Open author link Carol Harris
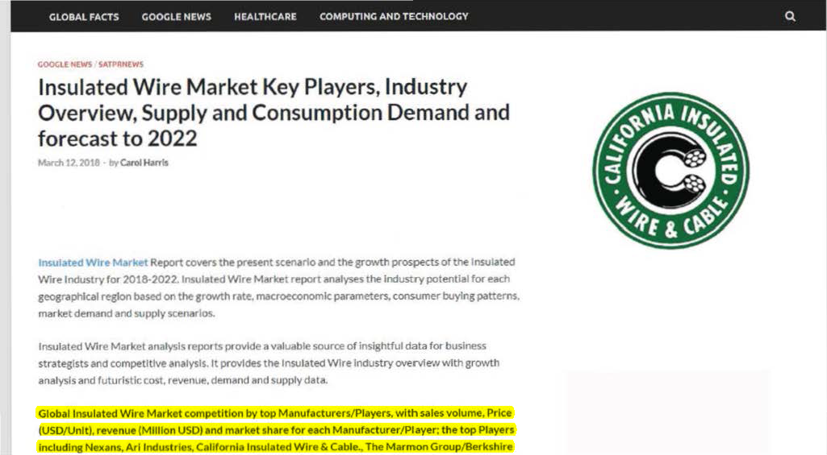 pos(144,163)
